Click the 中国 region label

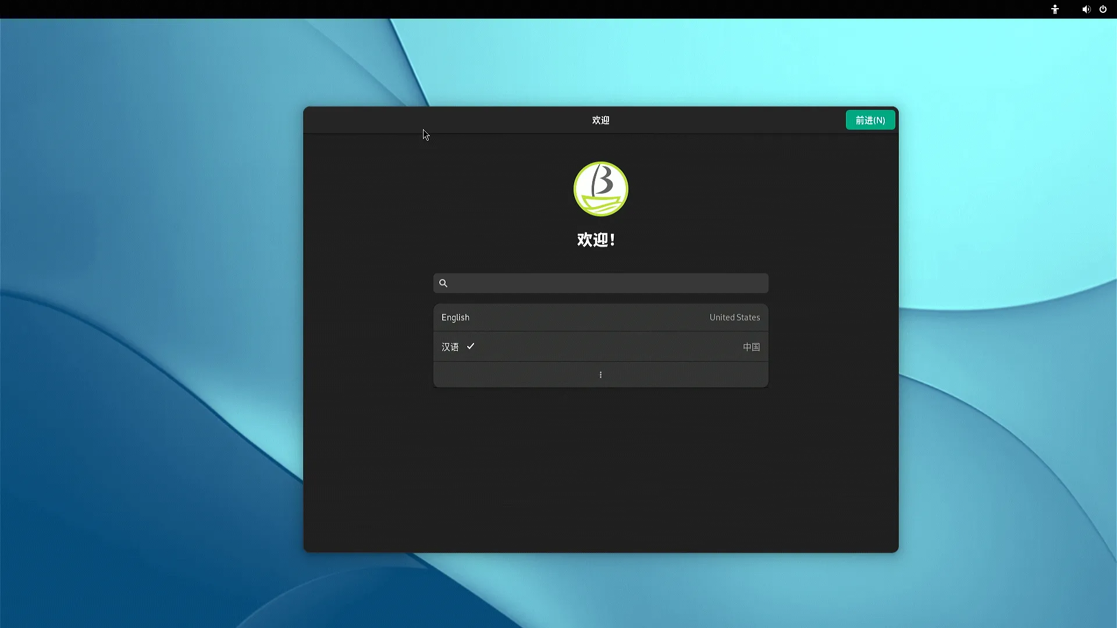751,347
